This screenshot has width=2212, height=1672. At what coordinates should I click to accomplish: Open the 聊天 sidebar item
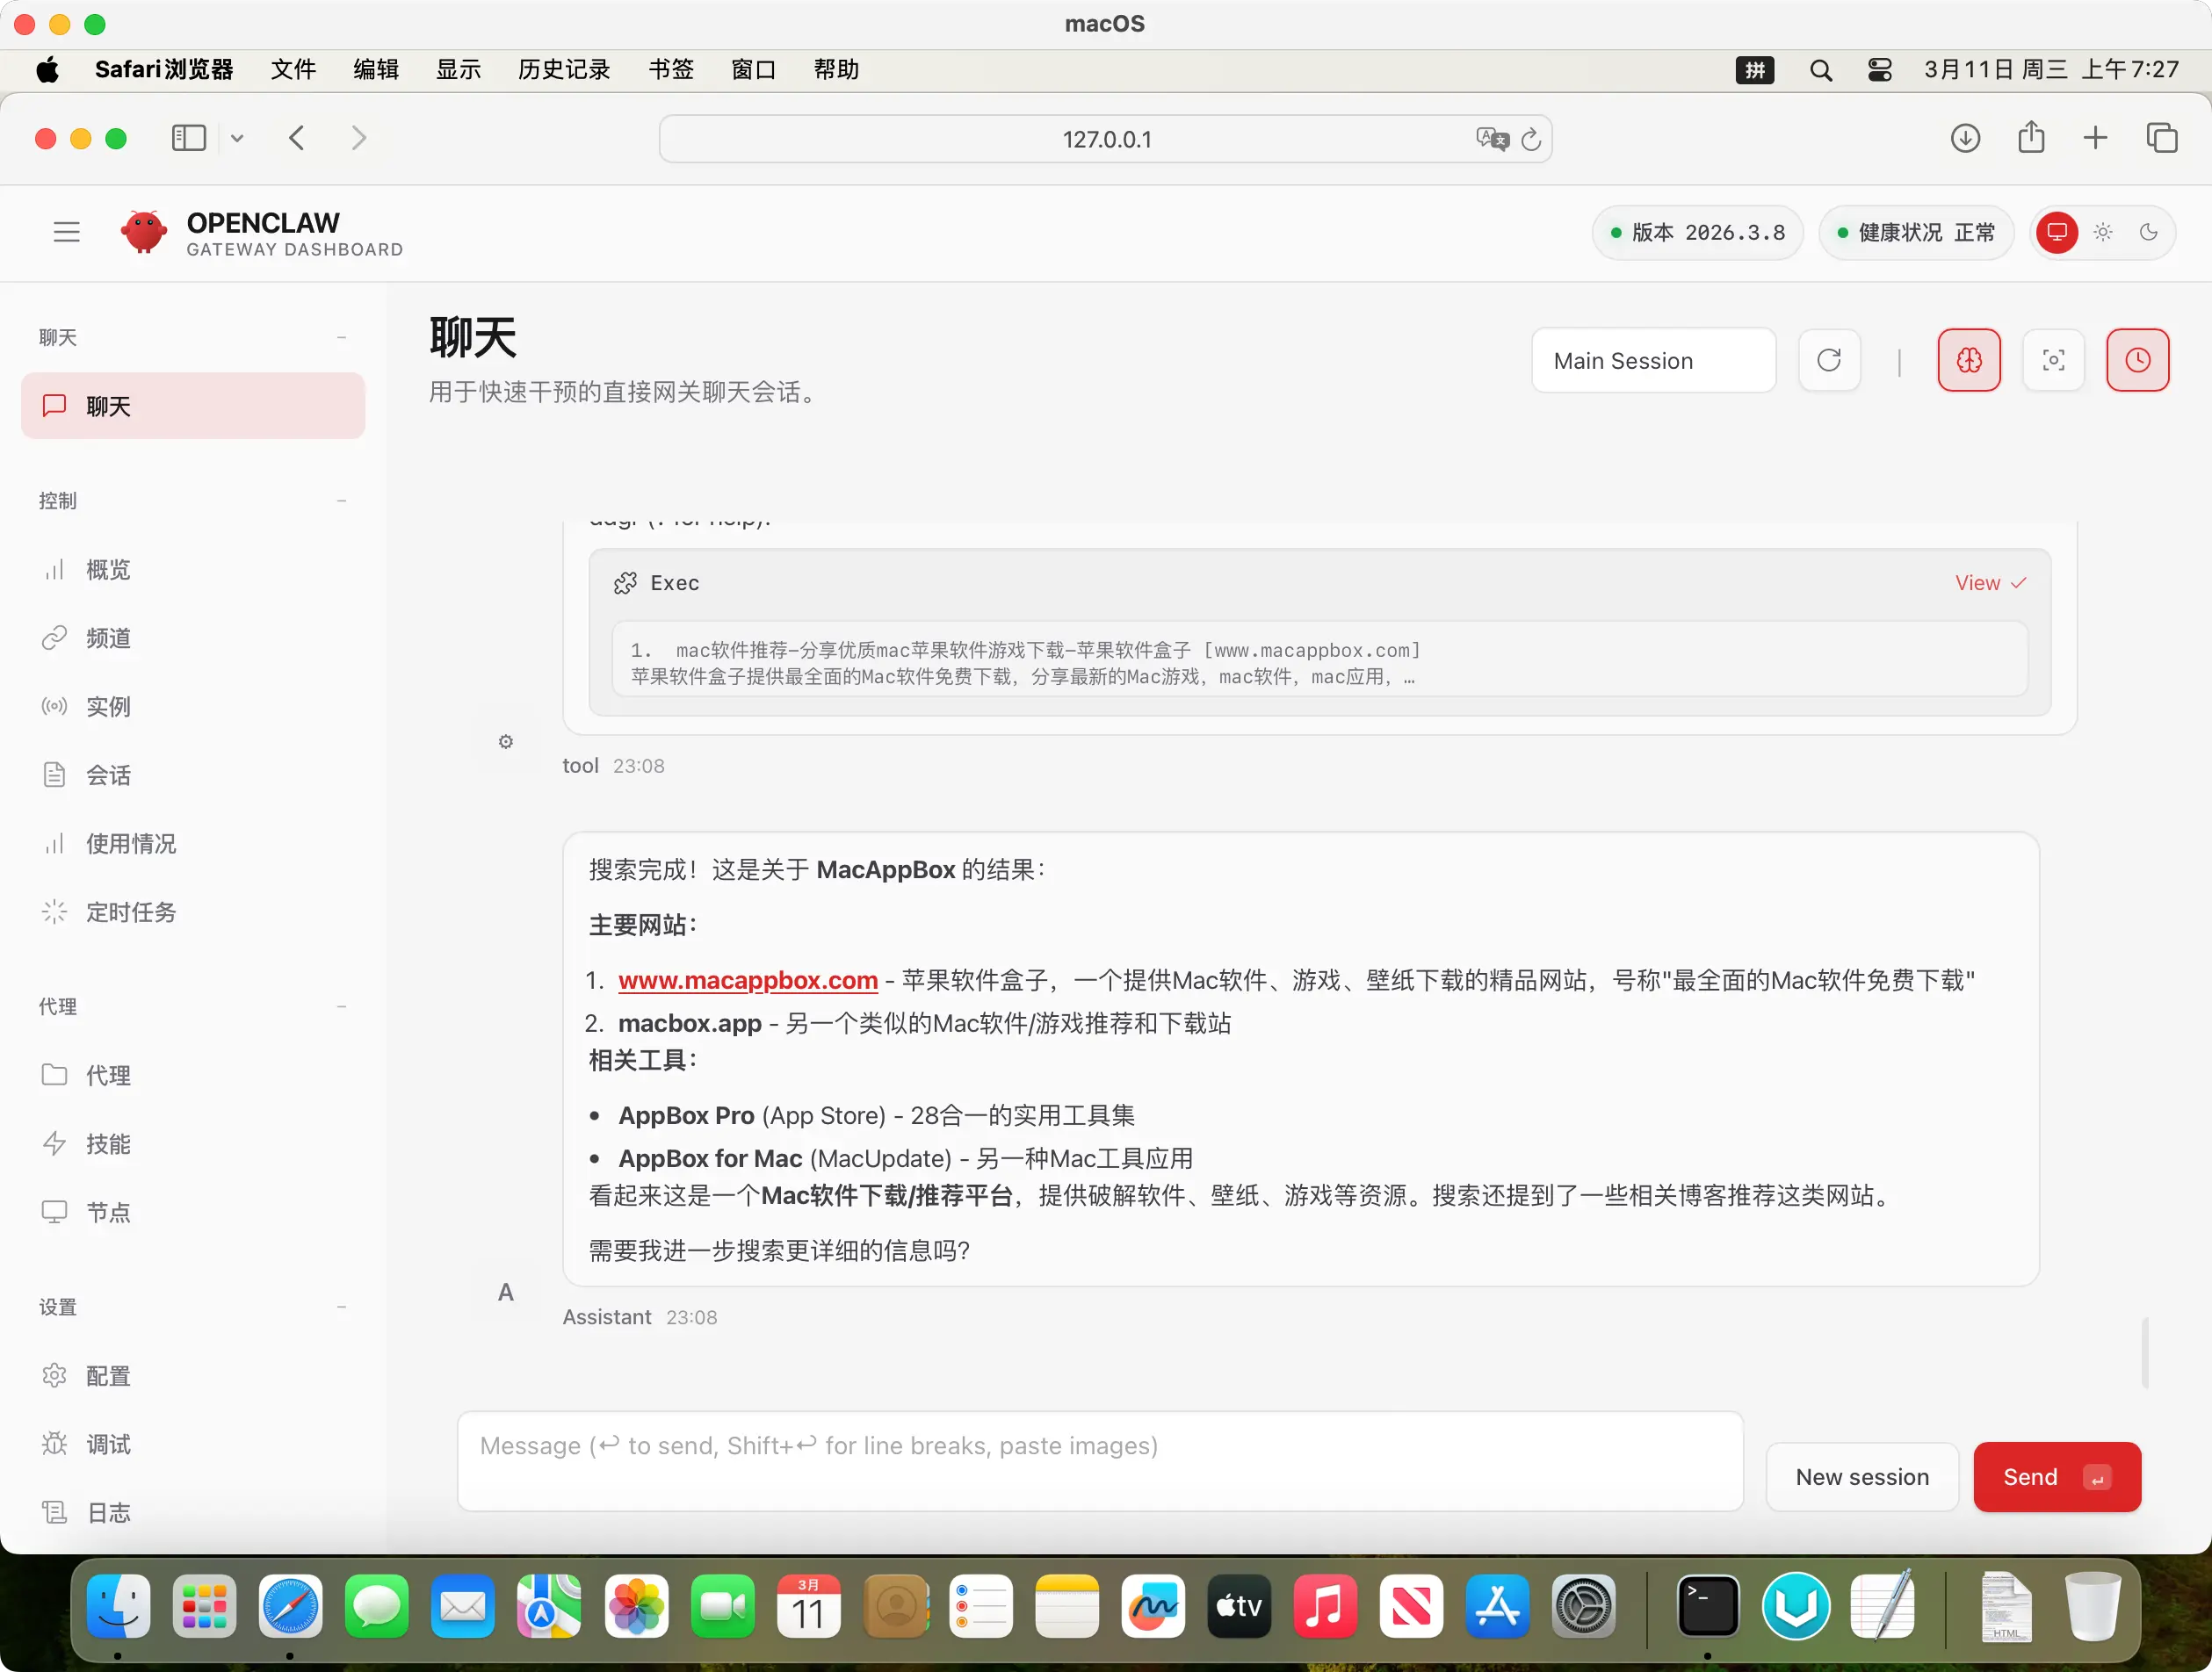(x=193, y=406)
